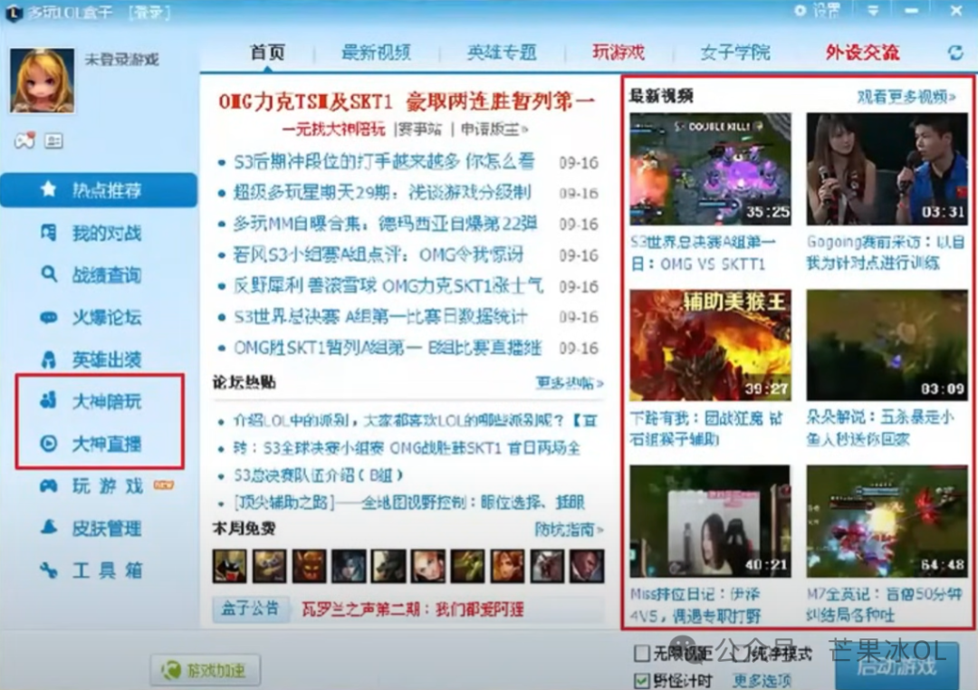This screenshot has width=978, height=690.
Task: Click the refresh icon near the tabs
Action: pyautogui.click(x=957, y=53)
